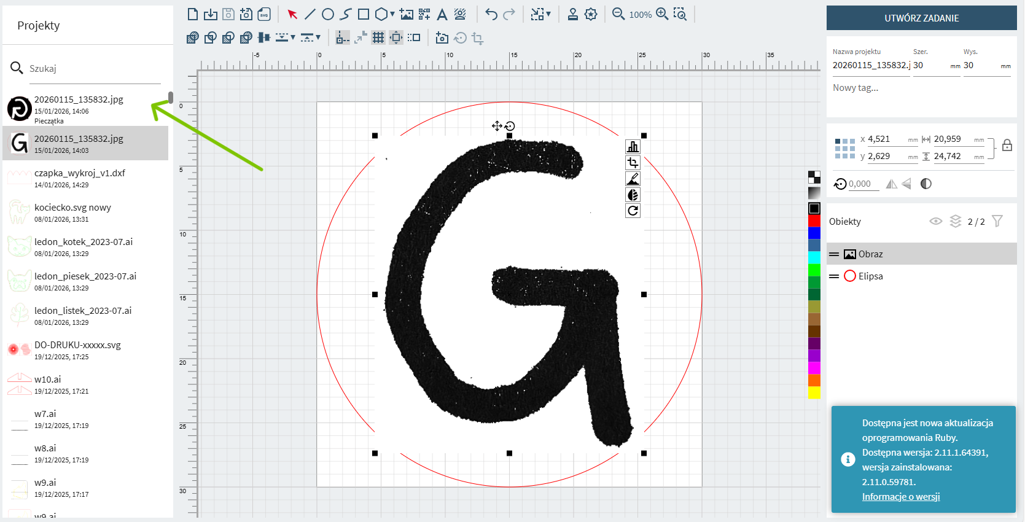Image resolution: width=1025 pixels, height=522 pixels.
Task: Create a new blank document
Action: (x=192, y=14)
